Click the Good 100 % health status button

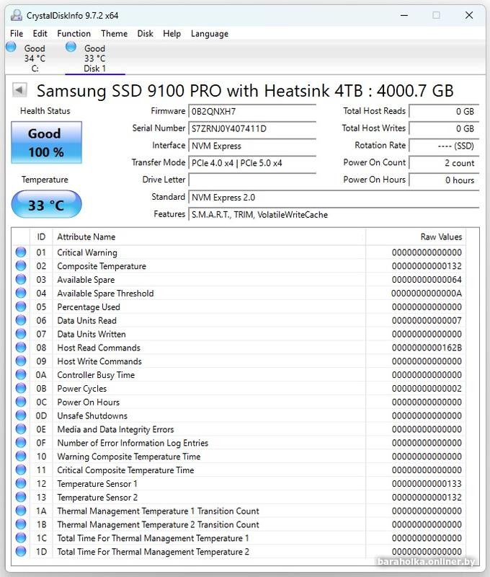tap(46, 143)
